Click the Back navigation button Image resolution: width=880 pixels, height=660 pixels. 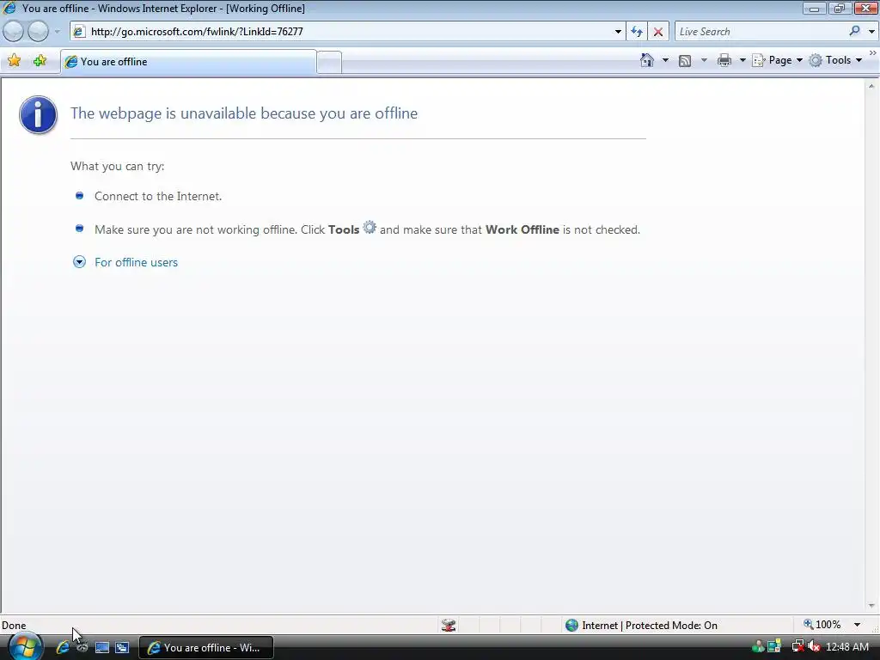[14, 32]
